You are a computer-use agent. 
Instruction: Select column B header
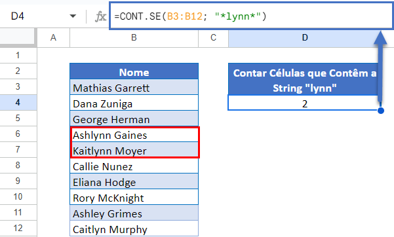coord(134,38)
